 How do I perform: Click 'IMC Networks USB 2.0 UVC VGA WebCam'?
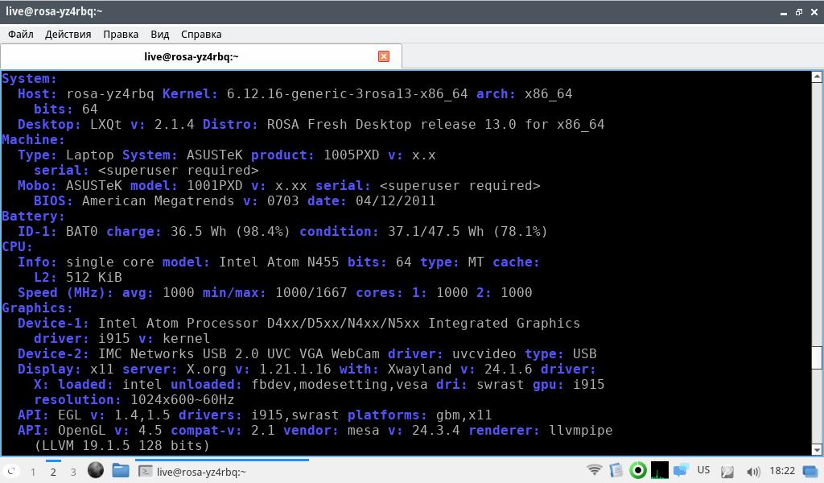(x=238, y=353)
